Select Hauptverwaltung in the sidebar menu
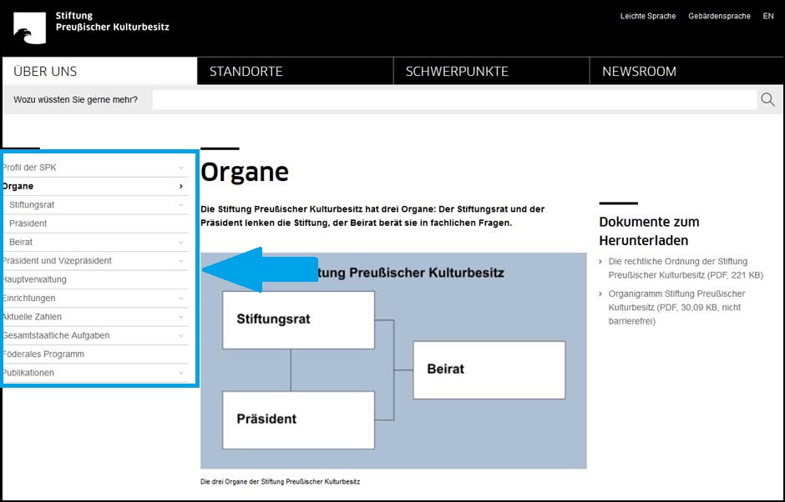 35,279
